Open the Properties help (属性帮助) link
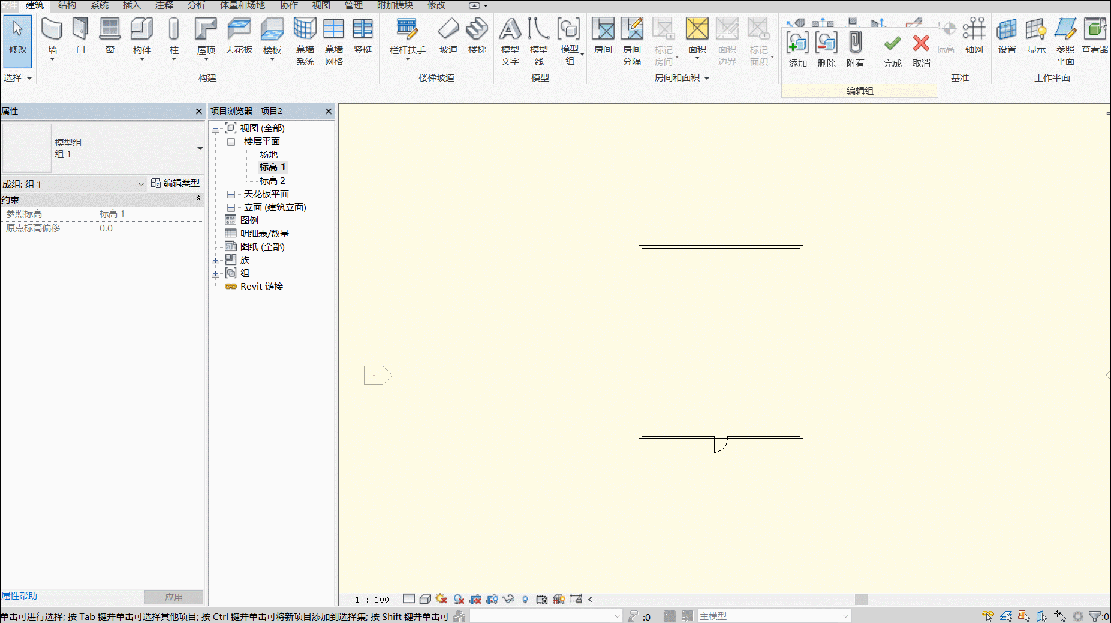This screenshot has width=1111, height=623. [19, 596]
